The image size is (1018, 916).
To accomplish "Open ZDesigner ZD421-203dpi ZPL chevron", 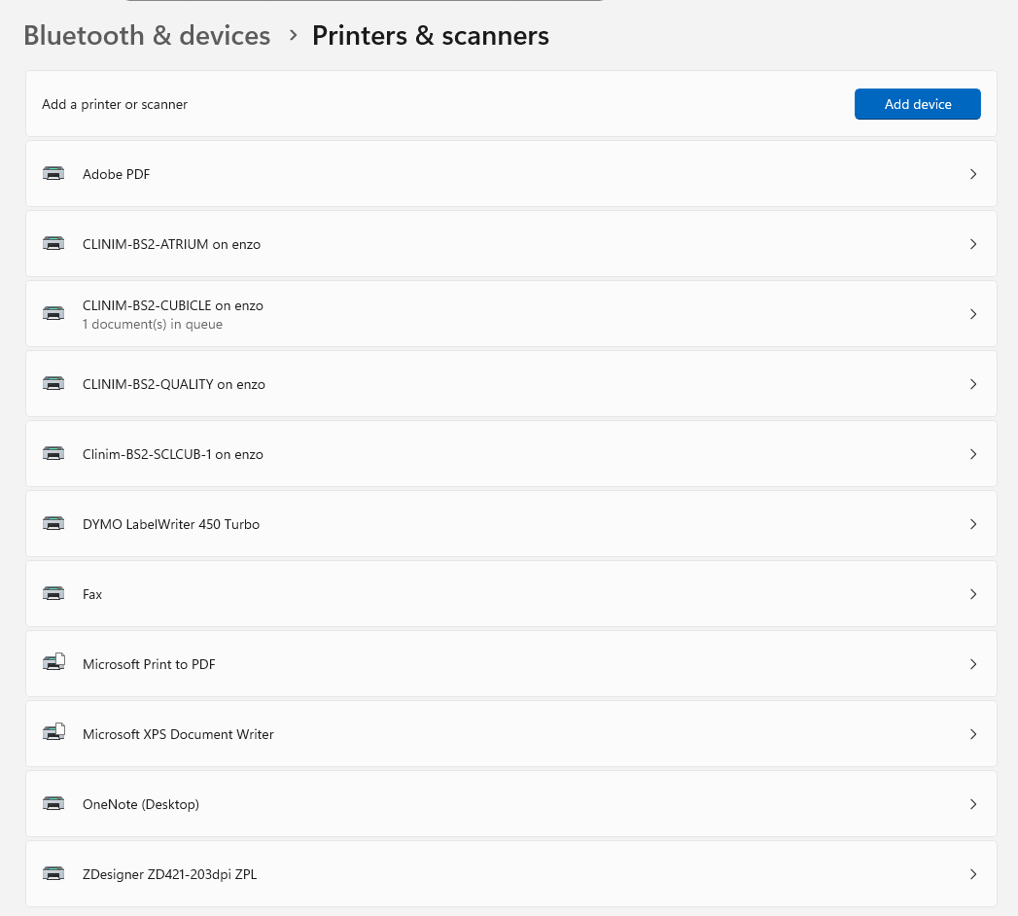I will tap(972, 874).
